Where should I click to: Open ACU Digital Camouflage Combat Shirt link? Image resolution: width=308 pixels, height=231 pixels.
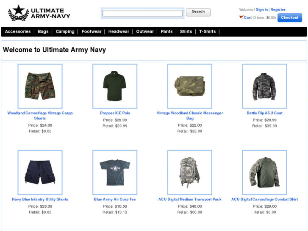coord(265,199)
